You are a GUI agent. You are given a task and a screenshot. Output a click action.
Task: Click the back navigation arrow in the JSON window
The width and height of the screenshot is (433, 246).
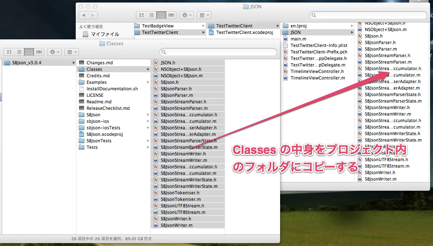83,15
